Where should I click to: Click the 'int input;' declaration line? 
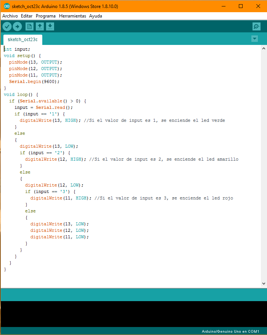pos(17,49)
